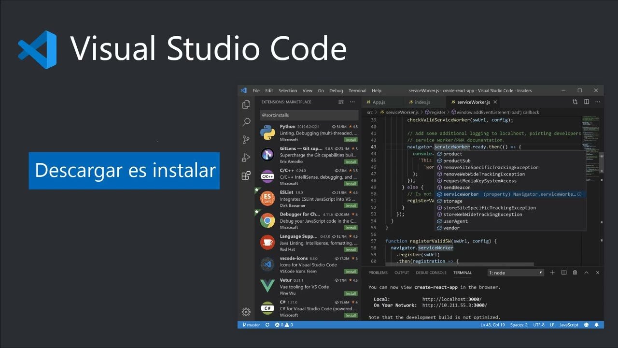The image size is (618, 348).
Task: Split the terminal panel
Action: [563, 273]
